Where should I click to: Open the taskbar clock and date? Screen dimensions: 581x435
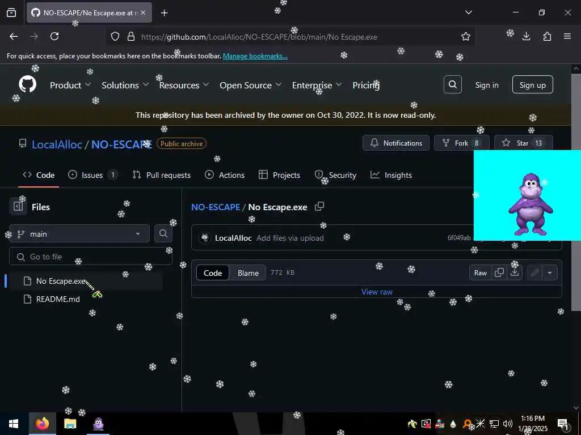(x=532, y=424)
